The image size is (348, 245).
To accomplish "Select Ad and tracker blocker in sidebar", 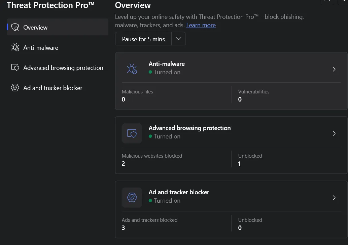I will (53, 88).
